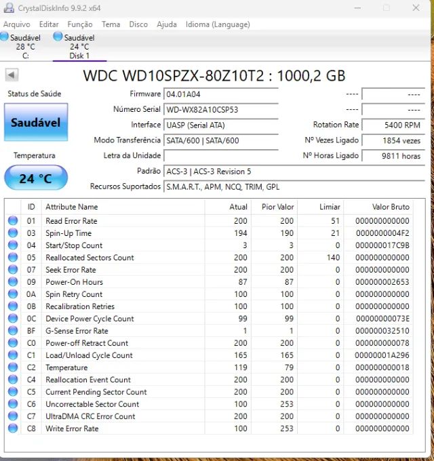Click the blue Saudável health status button
Image resolution: width=434 pixels, height=461 pixels.
pos(36,122)
